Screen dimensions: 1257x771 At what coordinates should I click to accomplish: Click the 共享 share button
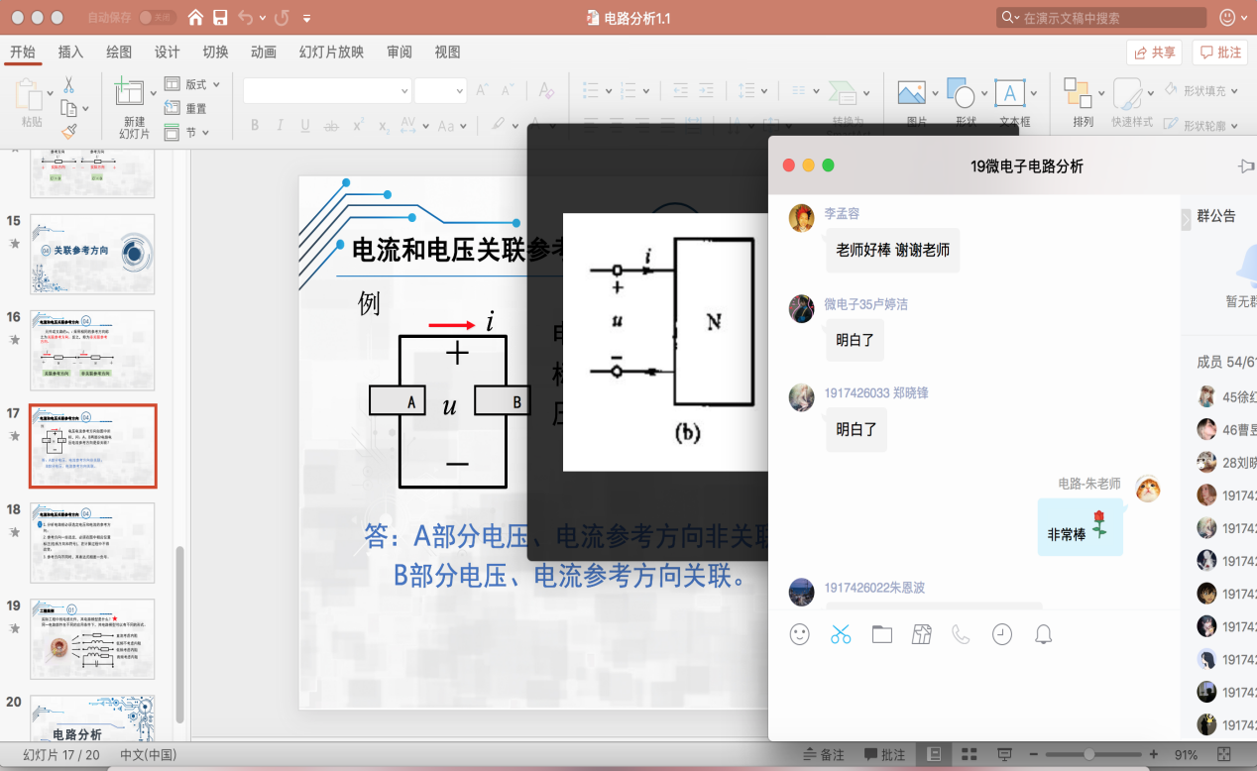tap(1154, 53)
